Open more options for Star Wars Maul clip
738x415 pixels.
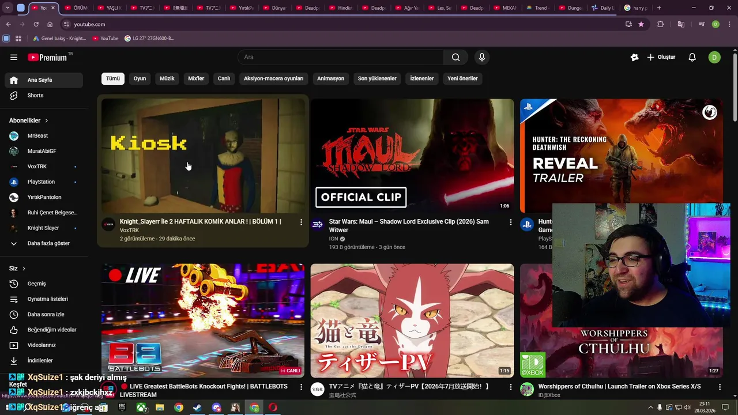[510, 222]
